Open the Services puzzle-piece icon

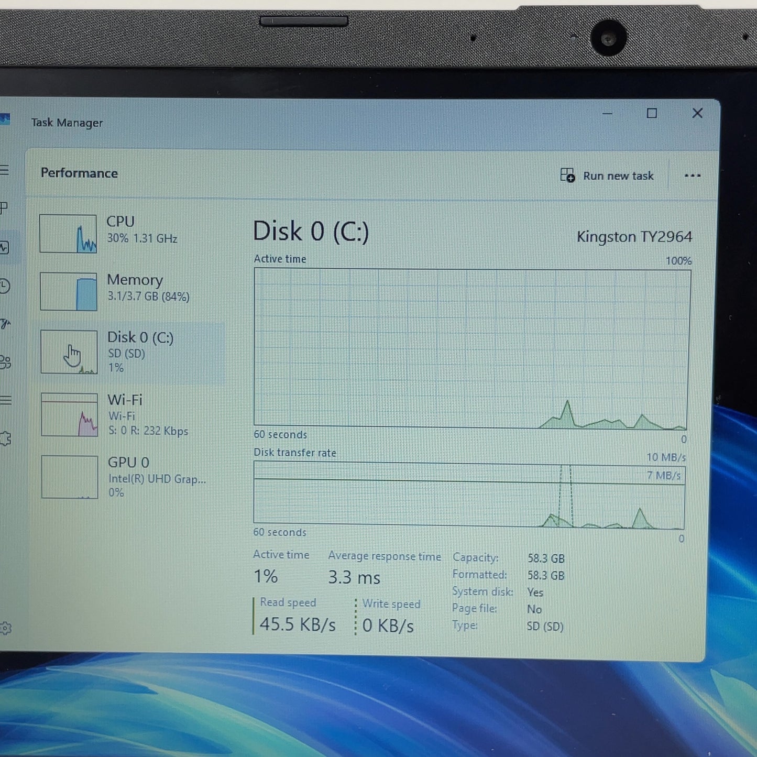coord(5,438)
